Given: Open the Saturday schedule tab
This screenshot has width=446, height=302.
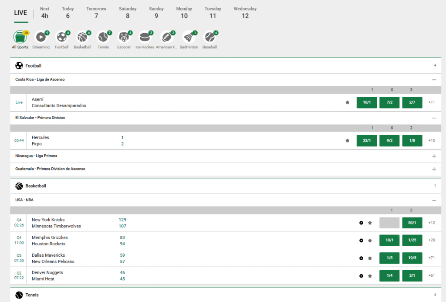Looking at the screenshot, I should click(128, 13).
